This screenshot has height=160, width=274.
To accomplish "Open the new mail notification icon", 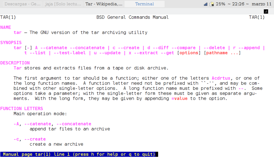I will (211, 4).
